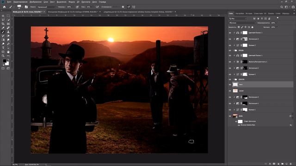Open brush Mode dropdown in options bar
This screenshot has height=166, width=296.
tap(46, 7)
